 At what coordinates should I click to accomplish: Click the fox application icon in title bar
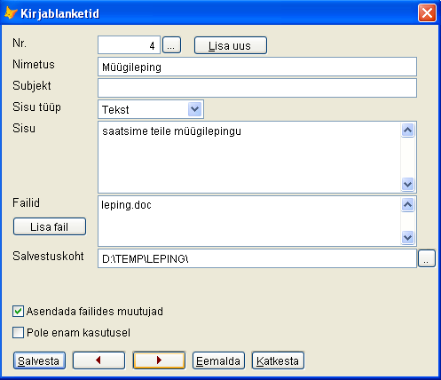point(11,13)
